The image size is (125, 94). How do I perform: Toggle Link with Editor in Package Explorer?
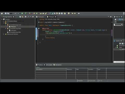pos(22,17)
